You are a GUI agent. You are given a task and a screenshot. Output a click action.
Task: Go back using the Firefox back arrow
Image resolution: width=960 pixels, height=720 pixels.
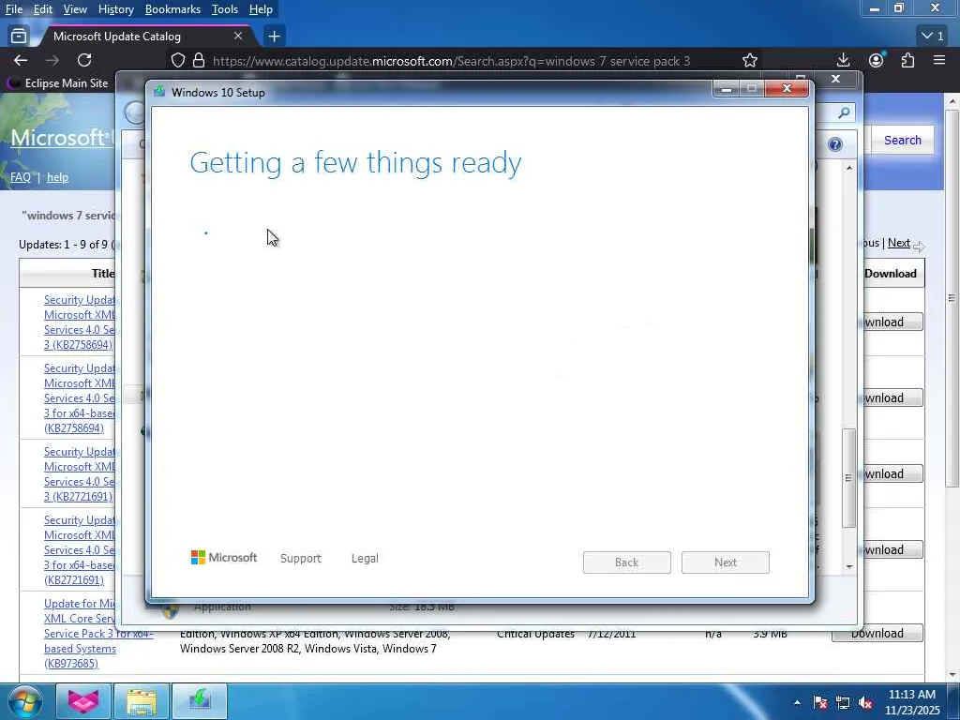tap(21, 60)
